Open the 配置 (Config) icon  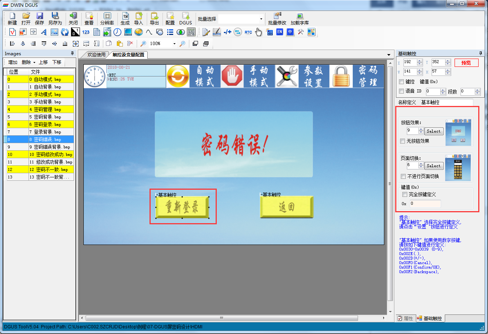tap(170, 18)
